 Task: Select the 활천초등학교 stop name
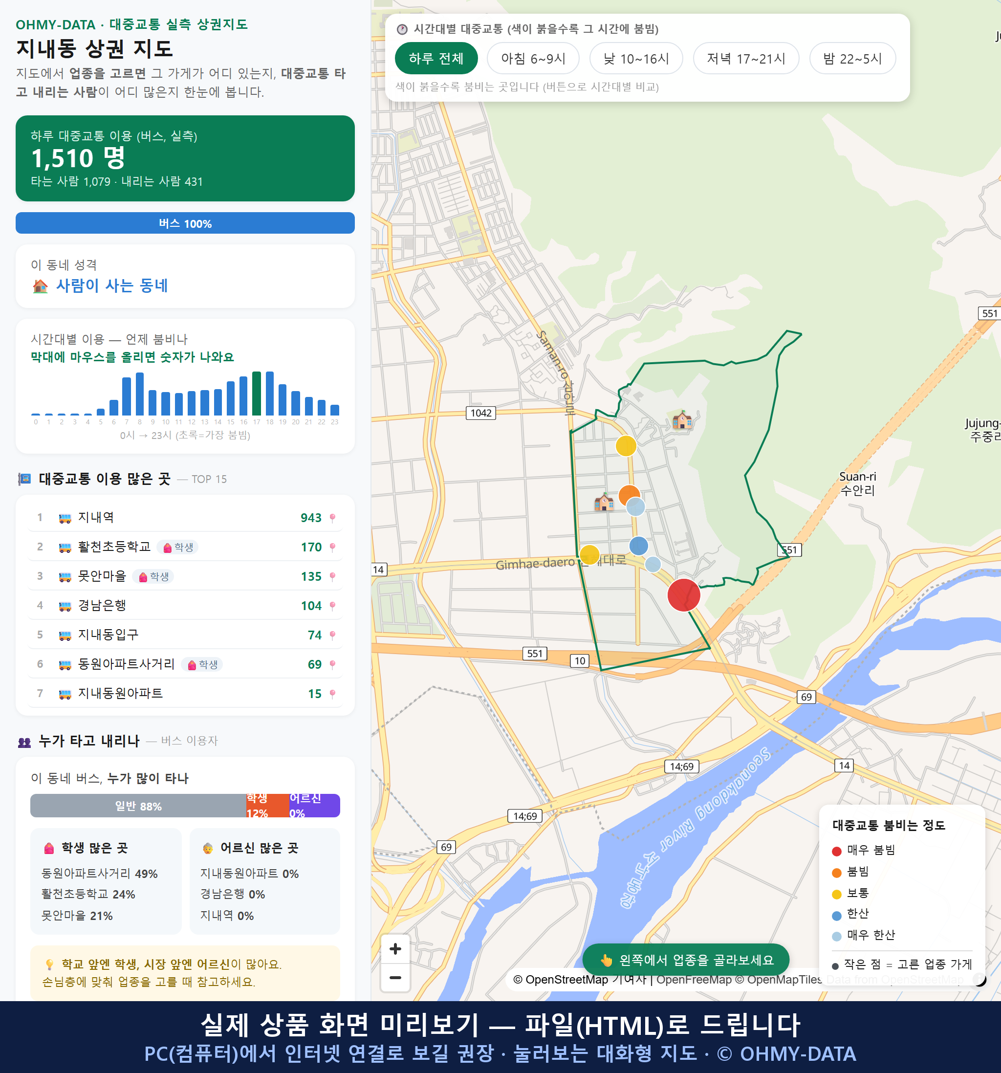point(114,546)
